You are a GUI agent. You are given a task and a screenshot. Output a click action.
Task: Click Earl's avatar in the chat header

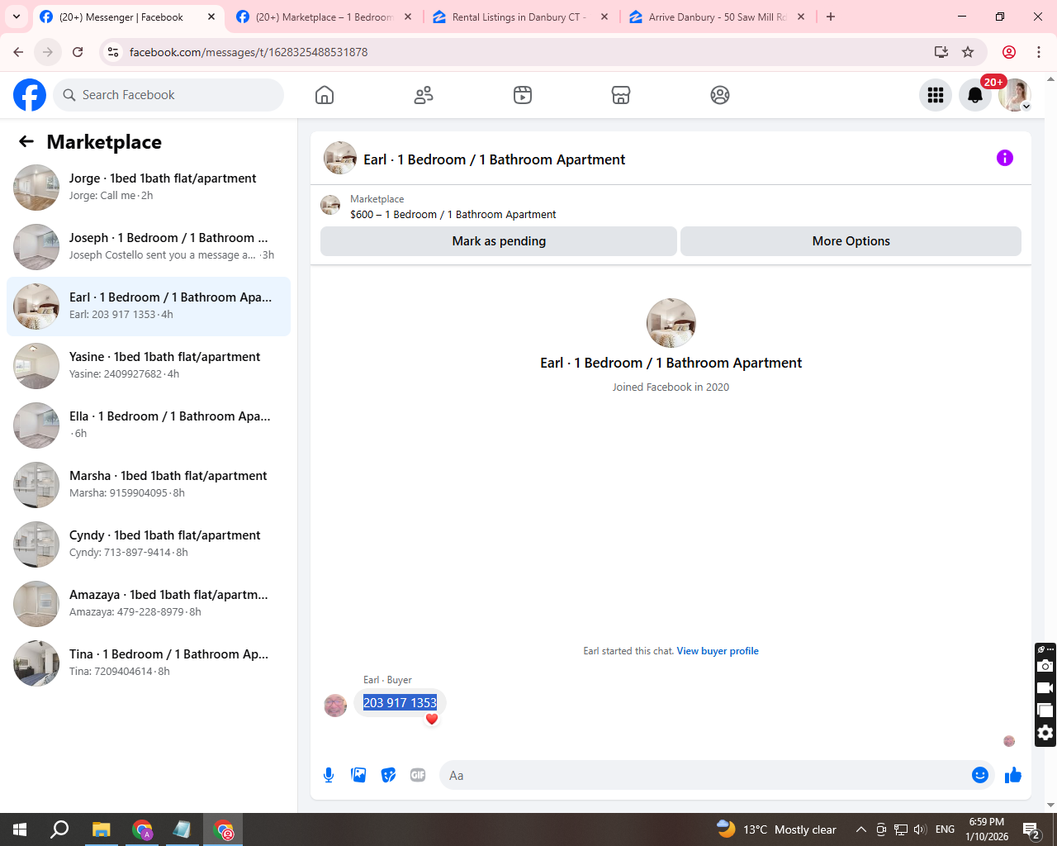tap(340, 158)
